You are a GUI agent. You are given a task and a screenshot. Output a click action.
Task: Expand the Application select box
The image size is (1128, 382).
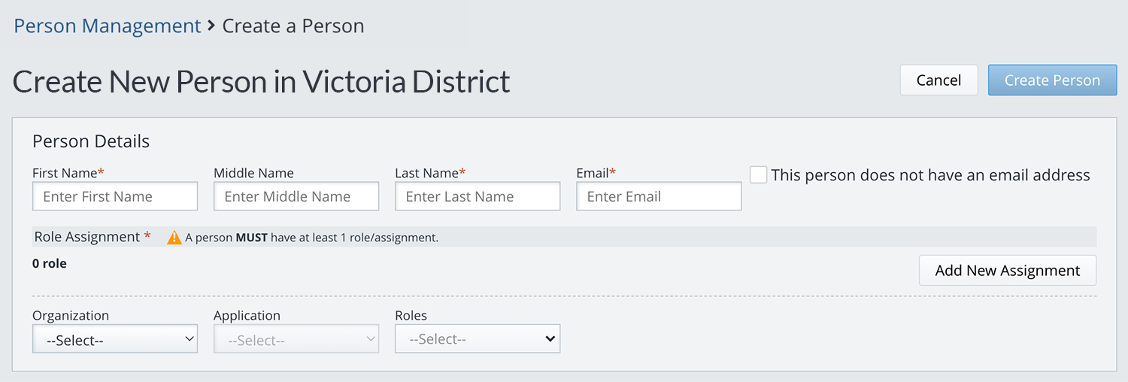click(x=296, y=340)
